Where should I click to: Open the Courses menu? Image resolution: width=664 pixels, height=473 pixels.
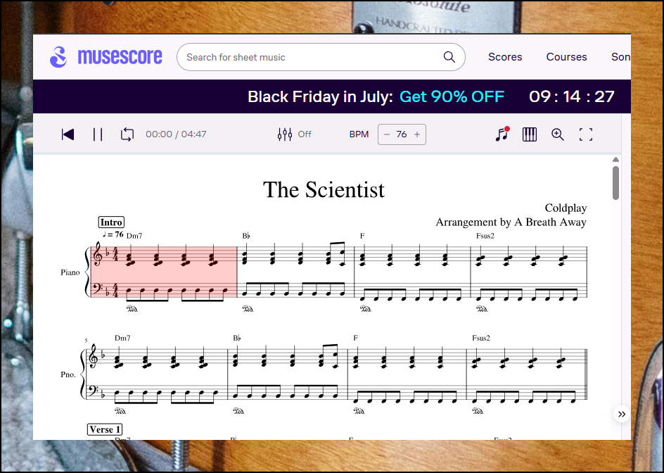point(566,57)
